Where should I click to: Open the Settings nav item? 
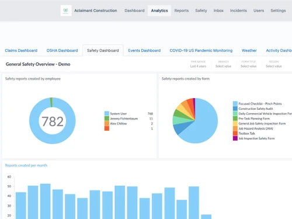click(278, 11)
